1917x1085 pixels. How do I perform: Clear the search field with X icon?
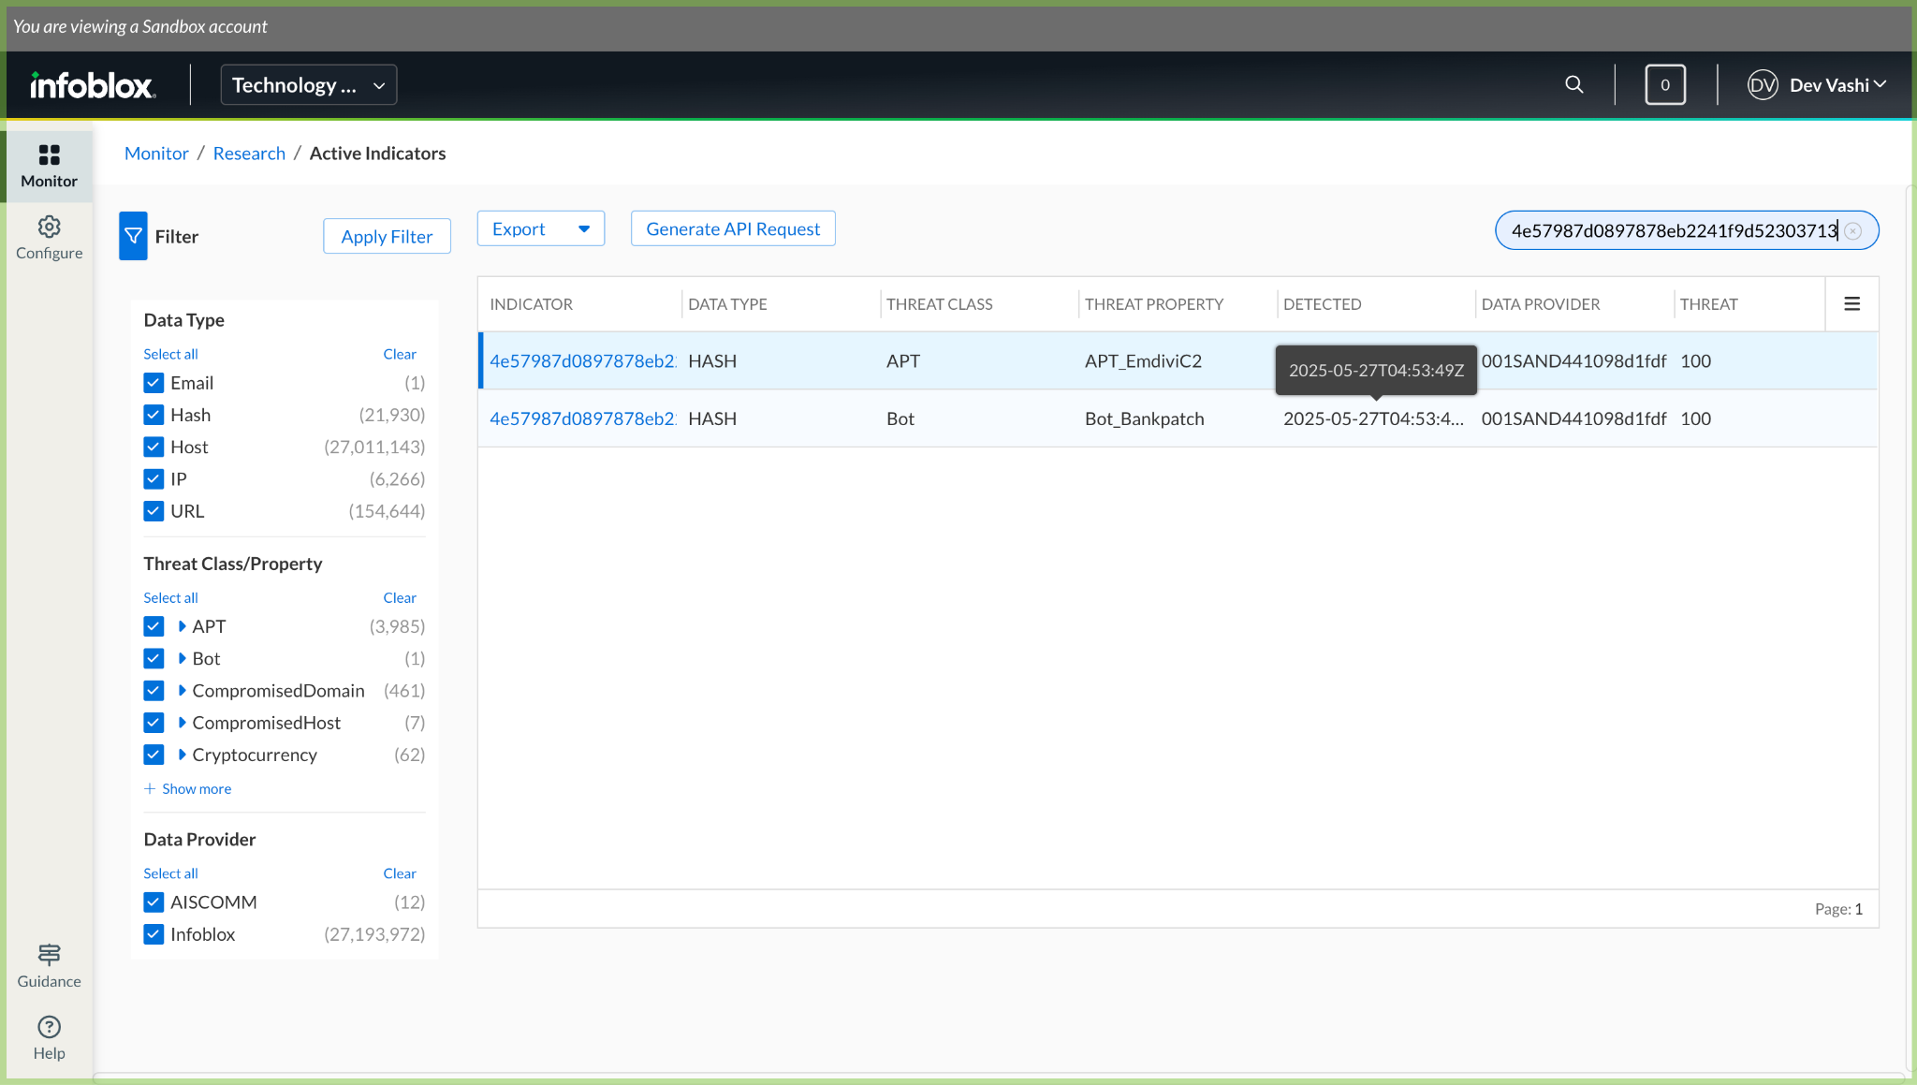(1853, 231)
